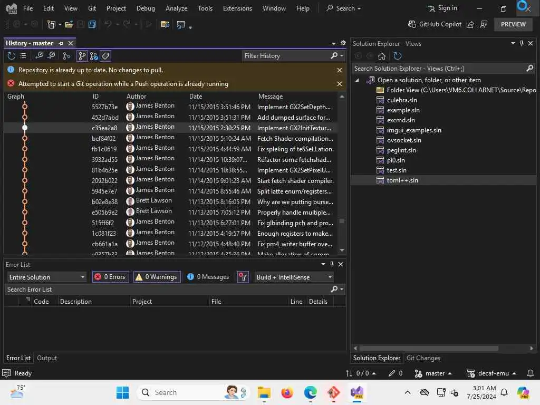
Task: Toggle show local branches in history
Action: tap(82, 56)
